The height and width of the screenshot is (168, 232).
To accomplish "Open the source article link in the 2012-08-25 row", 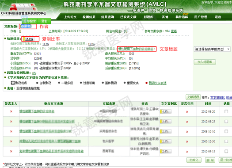I will pos(47,121).
